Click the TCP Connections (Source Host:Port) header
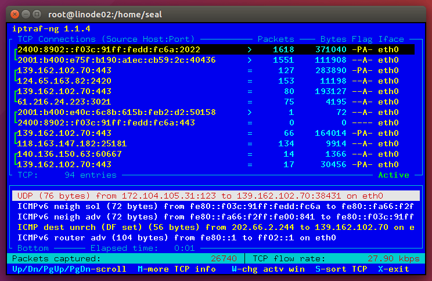 [x=106, y=39]
